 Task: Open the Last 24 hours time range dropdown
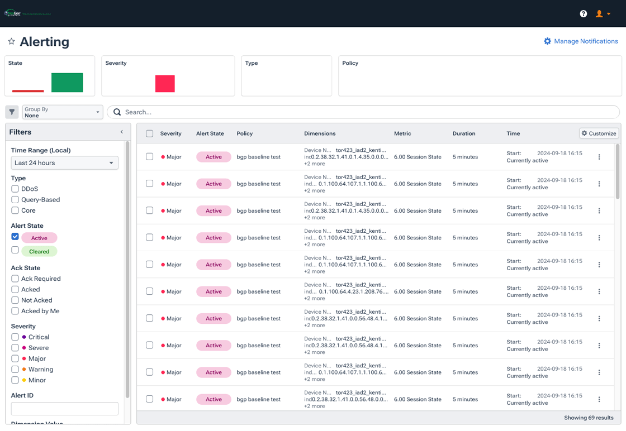[64, 162]
